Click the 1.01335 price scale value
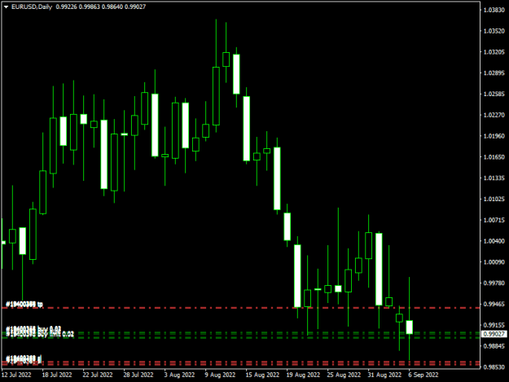This screenshot has width=509, height=382. click(494, 178)
